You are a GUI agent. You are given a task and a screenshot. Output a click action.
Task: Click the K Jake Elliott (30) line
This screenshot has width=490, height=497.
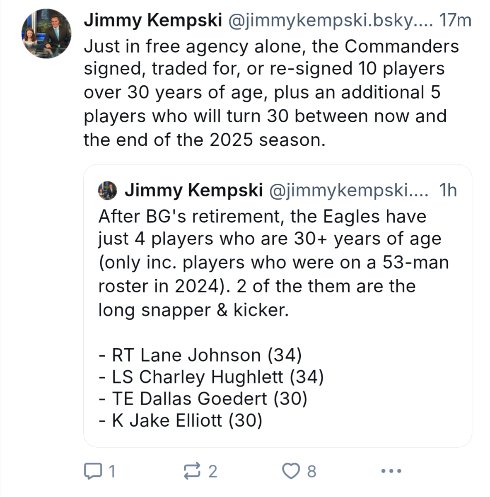[x=181, y=420]
